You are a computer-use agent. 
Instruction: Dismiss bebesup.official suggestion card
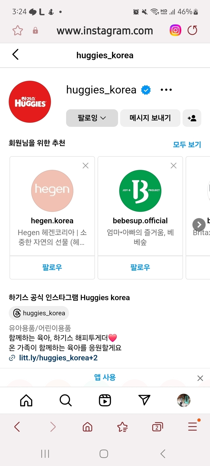coord(174,166)
